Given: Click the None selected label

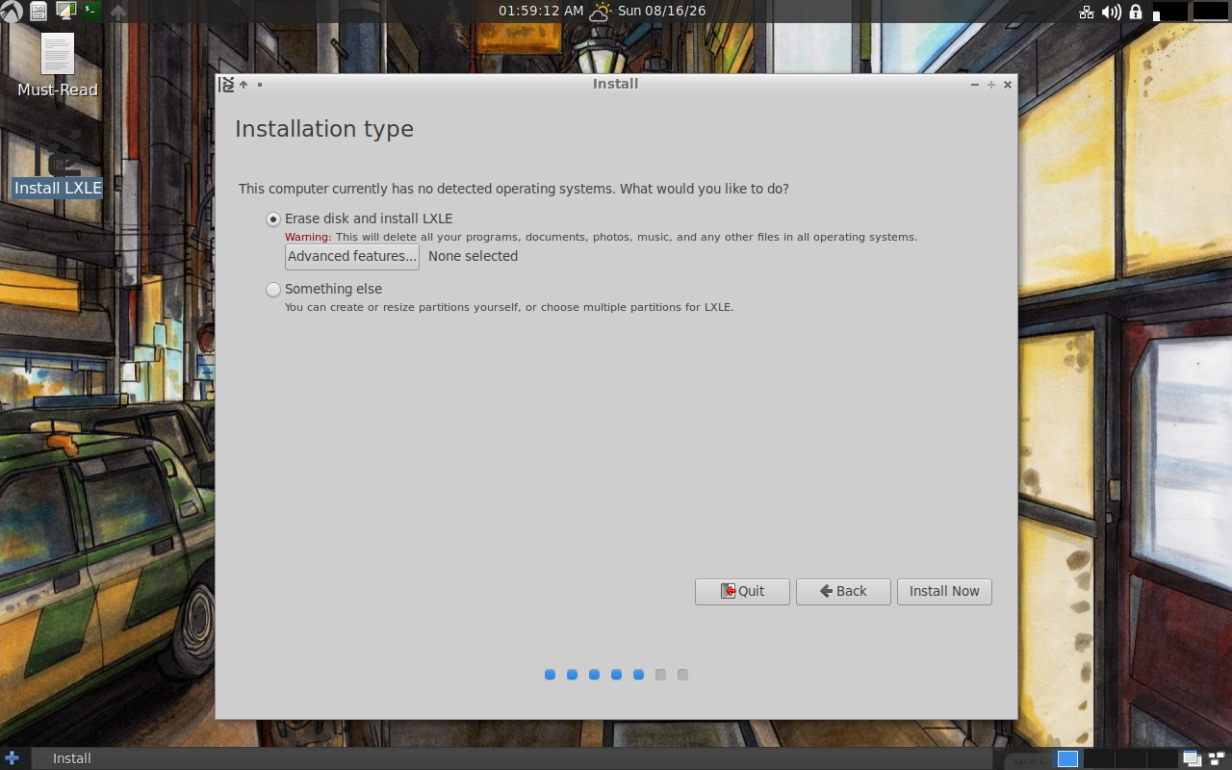Looking at the screenshot, I should (473, 256).
